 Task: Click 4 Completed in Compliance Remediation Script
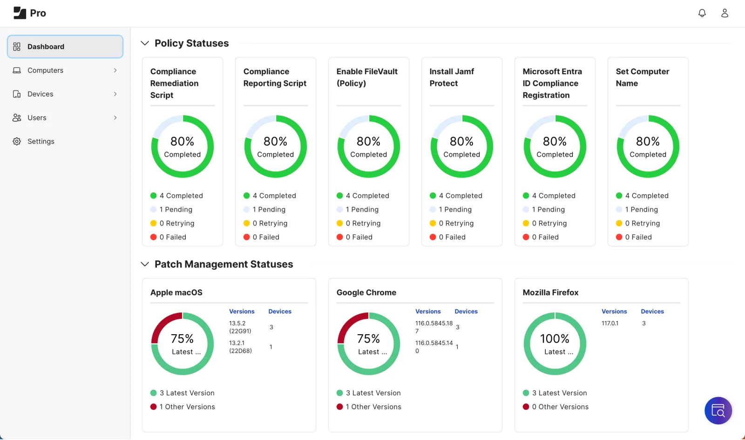177,196
